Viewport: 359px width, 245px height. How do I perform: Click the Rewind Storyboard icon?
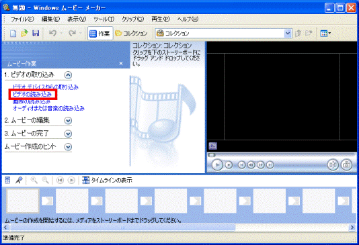tap(60, 181)
